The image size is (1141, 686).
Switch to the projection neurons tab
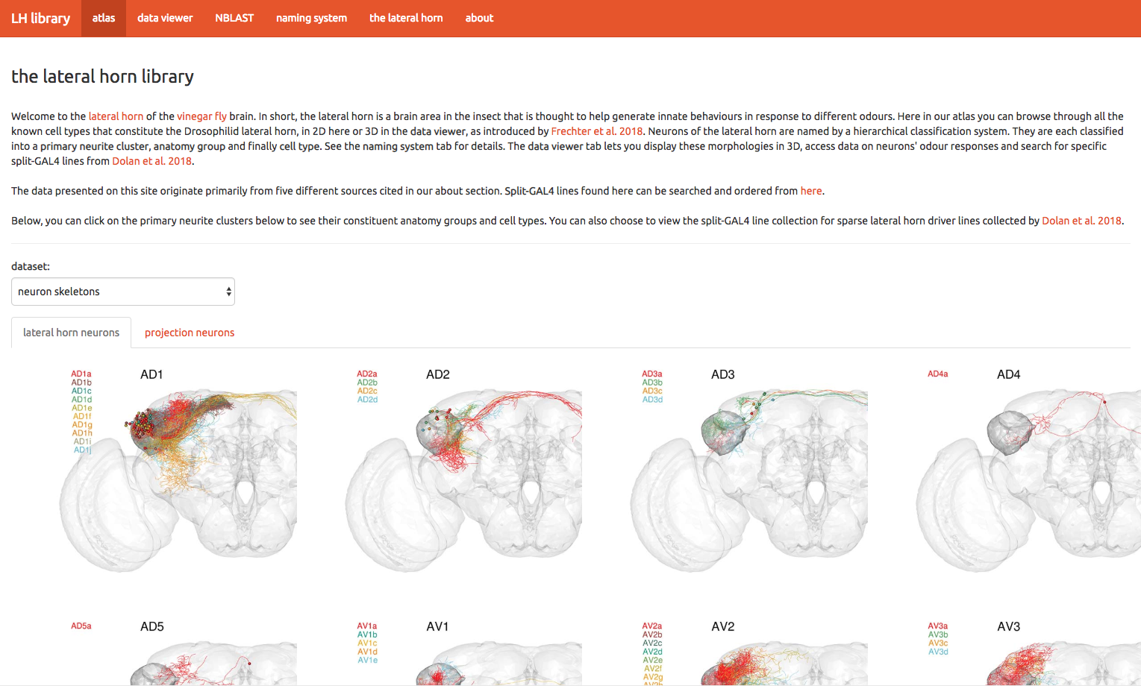[190, 333]
